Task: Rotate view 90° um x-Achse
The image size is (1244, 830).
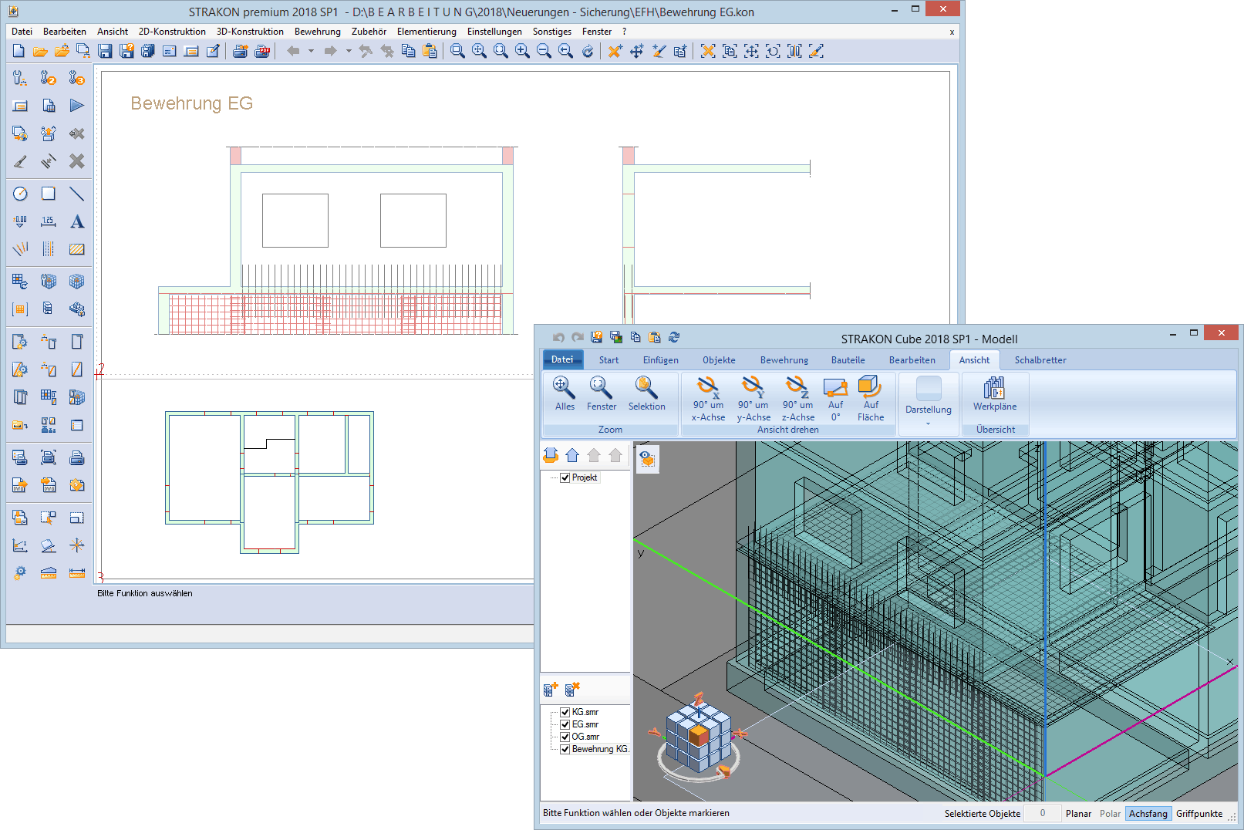Action: click(x=708, y=399)
